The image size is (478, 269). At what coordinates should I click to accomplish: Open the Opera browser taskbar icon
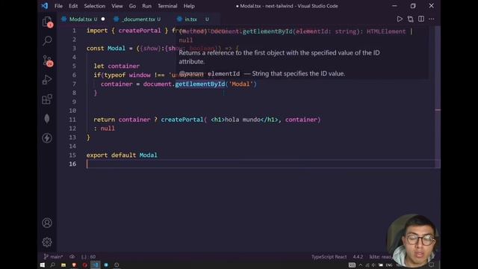tap(84, 265)
